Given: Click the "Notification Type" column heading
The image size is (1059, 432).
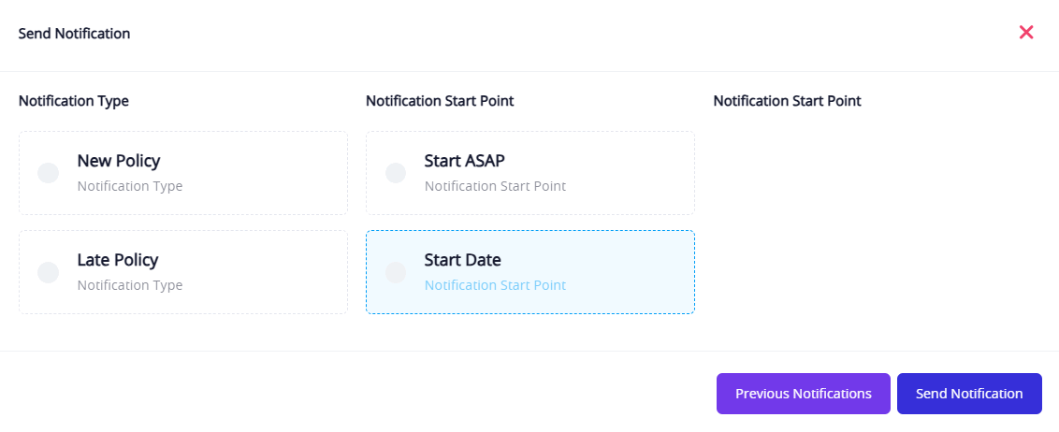Looking at the screenshot, I should coord(74,101).
